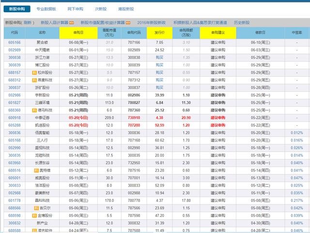Open the 历史新股 link
Image resolution: width=310 pixels, height=233 pixels.
tap(242, 22)
